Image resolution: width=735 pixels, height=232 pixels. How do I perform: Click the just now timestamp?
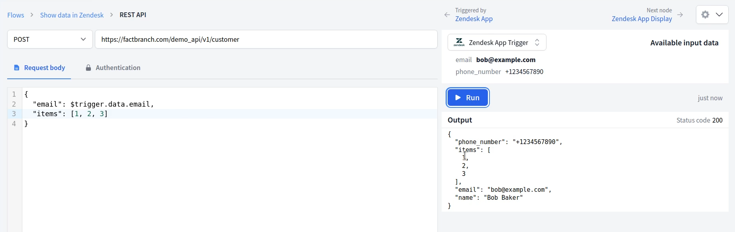(x=710, y=98)
